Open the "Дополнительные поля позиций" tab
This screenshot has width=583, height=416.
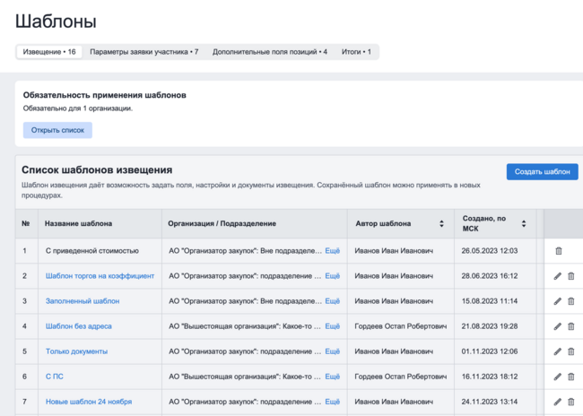pos(269,52)
